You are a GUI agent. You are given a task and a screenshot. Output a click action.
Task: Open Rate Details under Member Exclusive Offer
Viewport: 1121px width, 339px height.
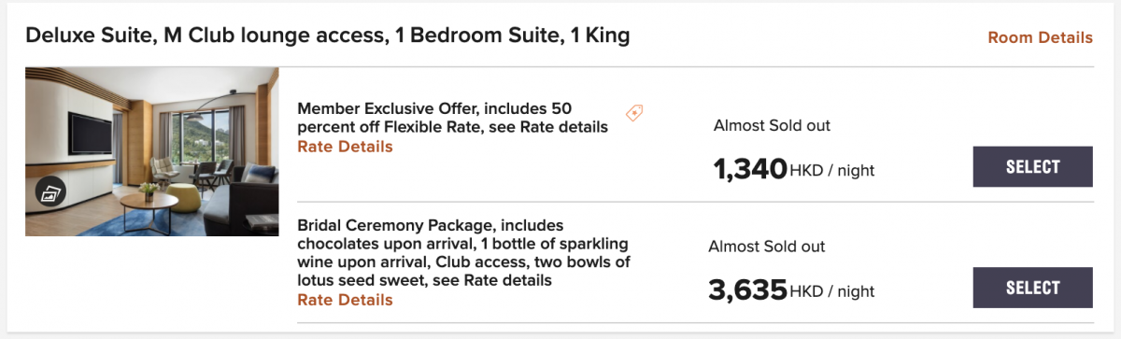(345, 147)
